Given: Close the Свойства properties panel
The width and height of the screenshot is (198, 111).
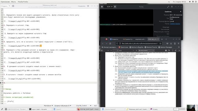Looking at the screenshot, I should (x=181, y=12).
